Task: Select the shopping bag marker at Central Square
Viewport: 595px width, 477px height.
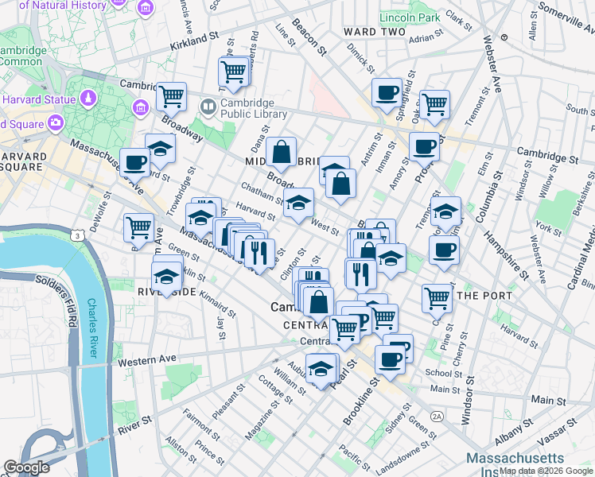Action: [319, 303]
